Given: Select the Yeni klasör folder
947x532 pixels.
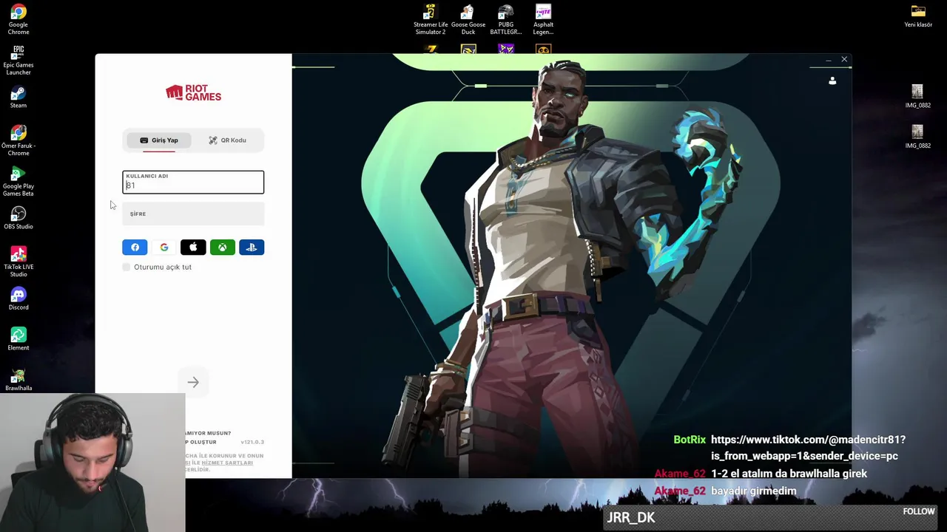Looking at the screenshot, I should (918, 16).
